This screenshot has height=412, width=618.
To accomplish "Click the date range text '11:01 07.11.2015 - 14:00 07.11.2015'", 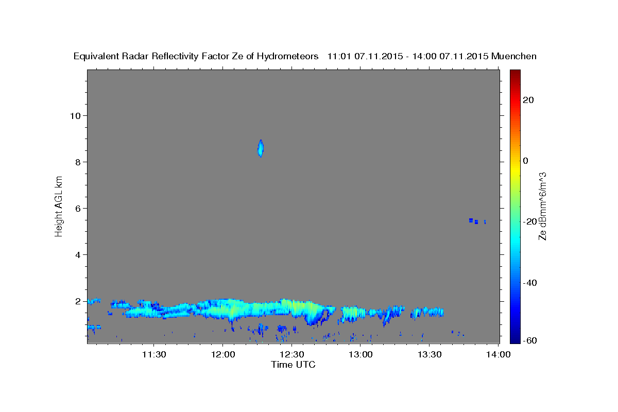I will pos(408,56).
